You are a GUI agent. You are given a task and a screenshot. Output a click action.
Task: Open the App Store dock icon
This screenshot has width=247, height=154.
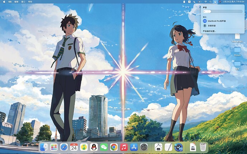tap(134, 147)
